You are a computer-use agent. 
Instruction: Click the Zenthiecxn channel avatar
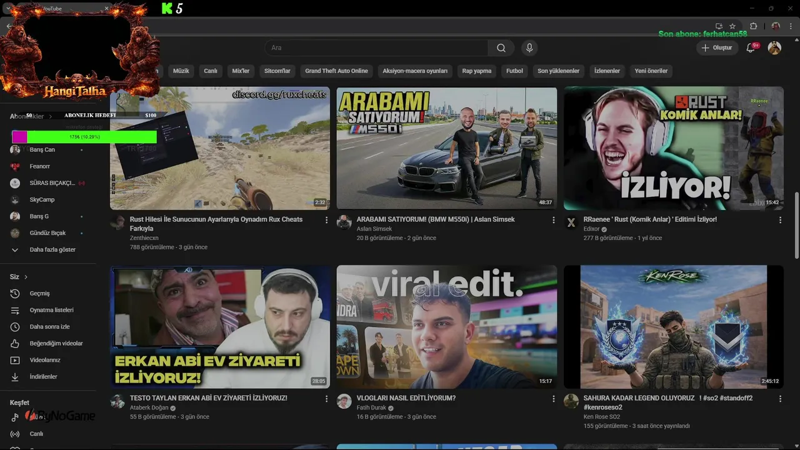[117, 222]
